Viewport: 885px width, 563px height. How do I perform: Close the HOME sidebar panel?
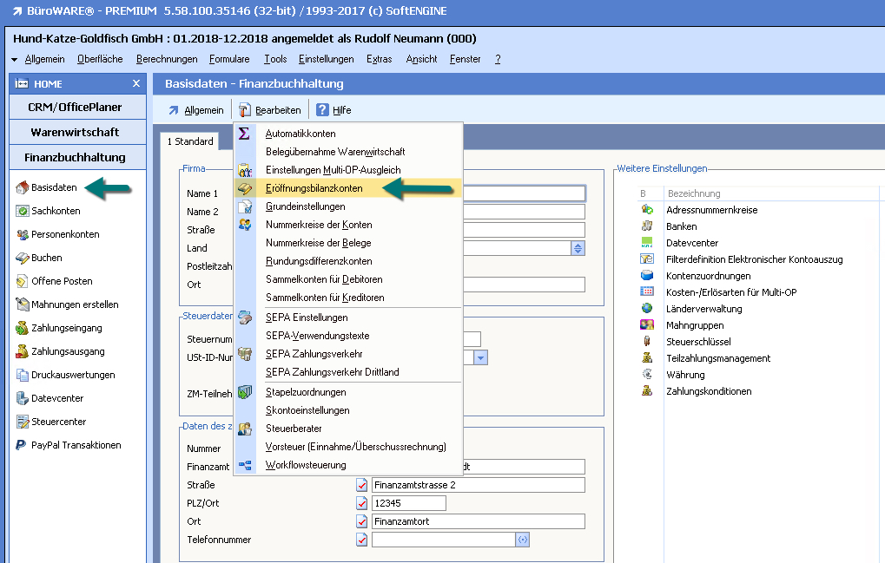tap(135, 83)
